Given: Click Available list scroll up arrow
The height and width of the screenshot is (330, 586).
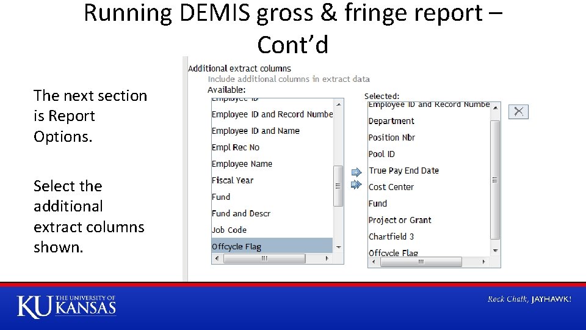Looking at the screenshot, I should (338, 105).
